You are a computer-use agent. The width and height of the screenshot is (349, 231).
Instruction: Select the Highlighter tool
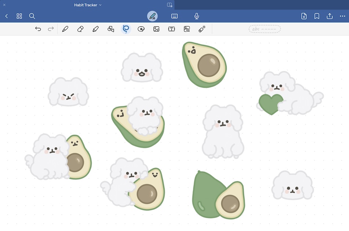[96, 29]
